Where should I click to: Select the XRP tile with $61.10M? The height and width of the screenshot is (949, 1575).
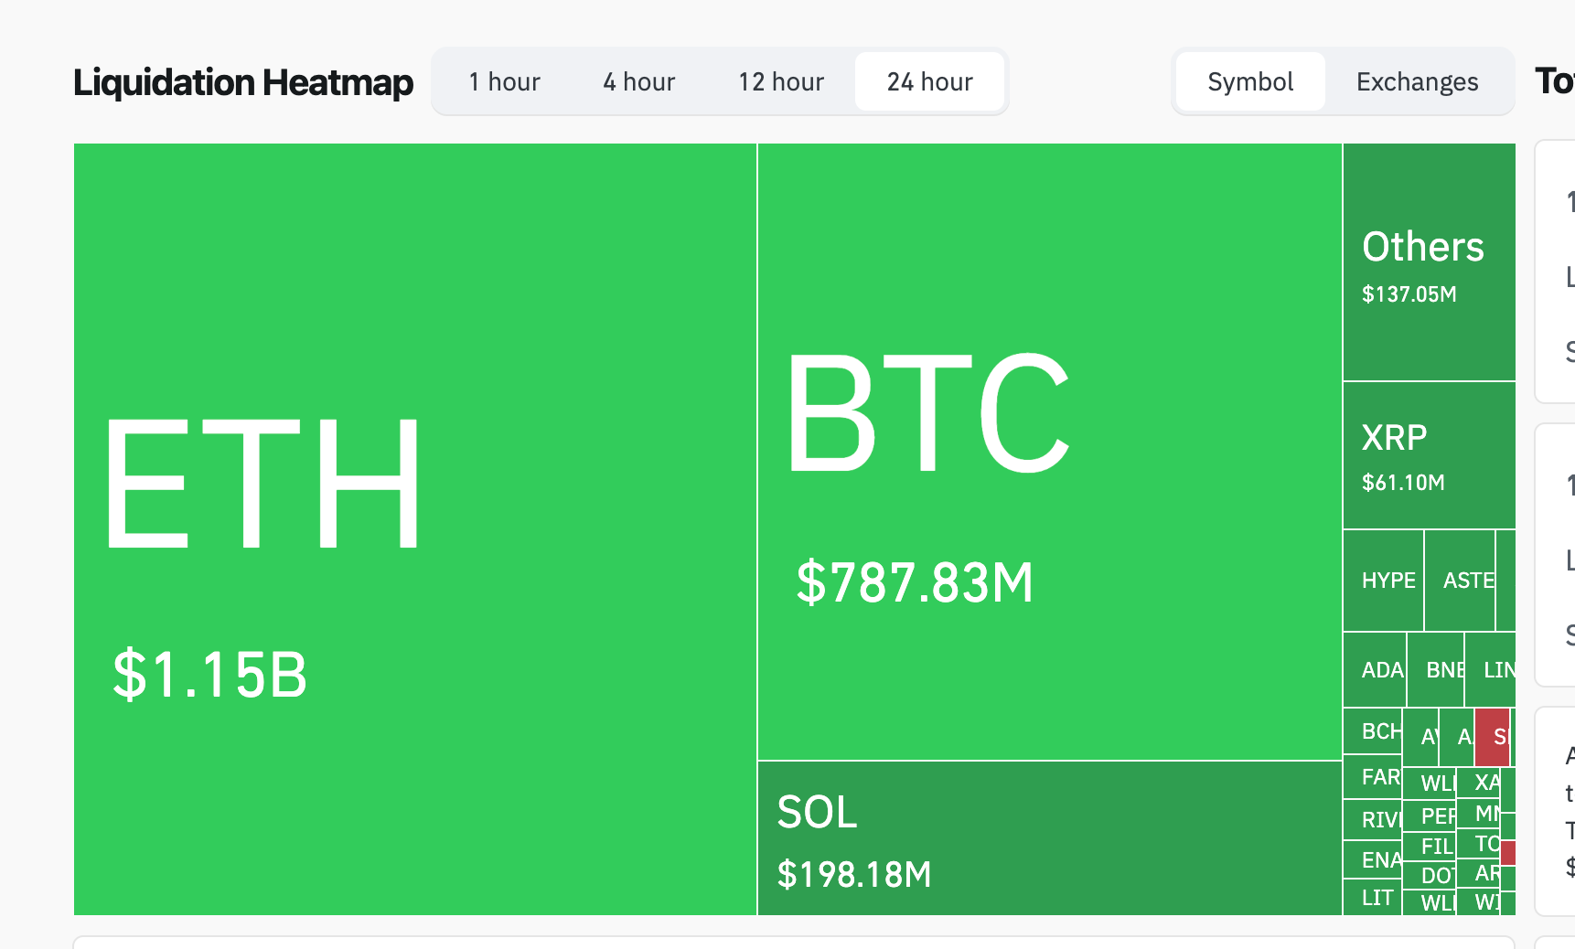(1427, 453)
